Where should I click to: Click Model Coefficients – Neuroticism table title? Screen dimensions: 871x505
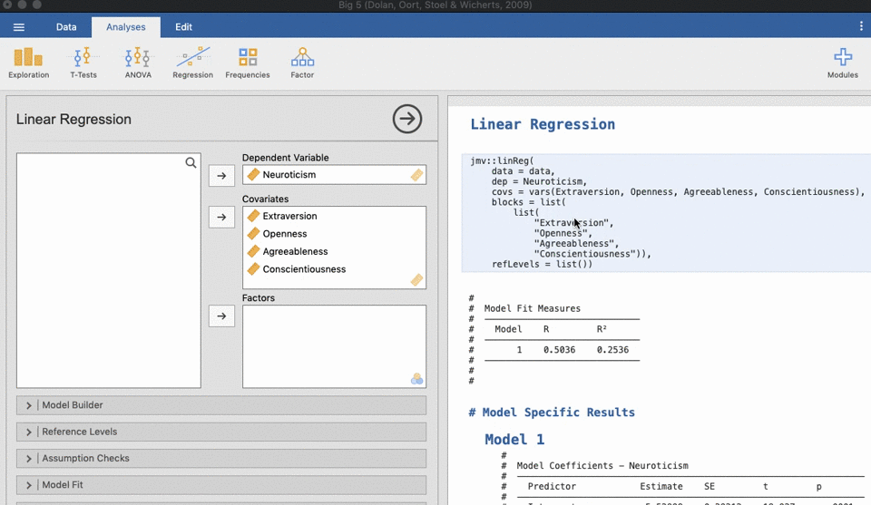(602, 466)
